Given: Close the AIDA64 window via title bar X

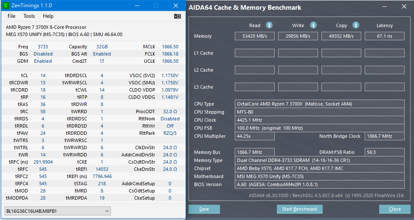Looking at the screenshot, I should pos(404,6).
